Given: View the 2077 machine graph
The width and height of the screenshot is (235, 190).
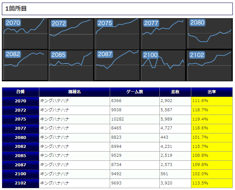Looking at the screenshot, I should 163,33.
